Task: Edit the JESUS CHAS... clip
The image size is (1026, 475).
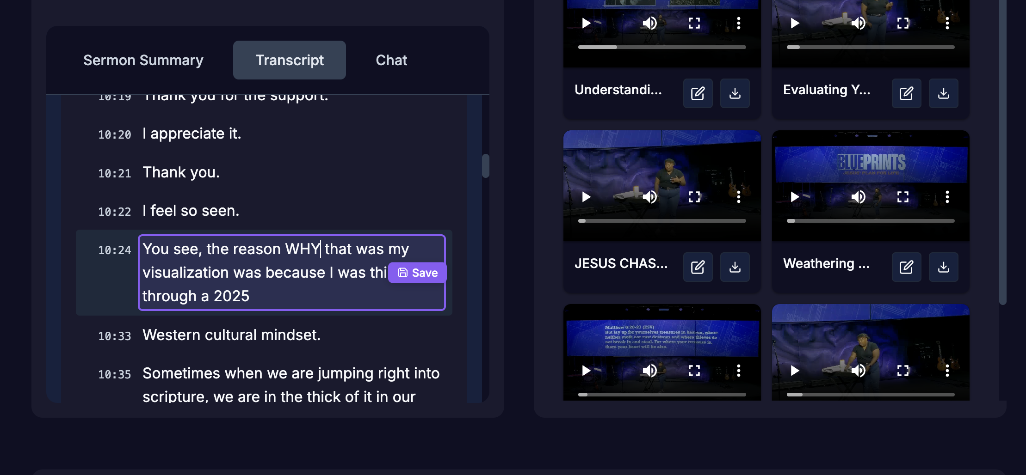Action: (x=698, y=267)
